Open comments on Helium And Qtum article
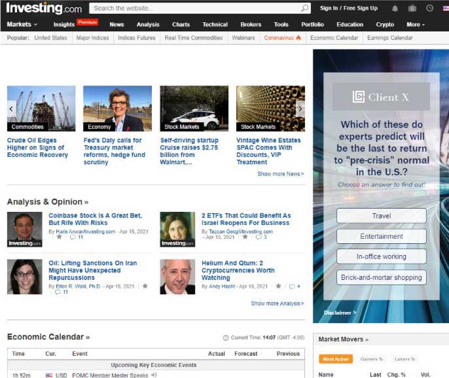The height and width of the screenshot is (378, 449). (x=295, y=286)
